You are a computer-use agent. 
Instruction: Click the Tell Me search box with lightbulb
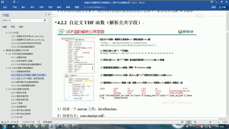95,7
